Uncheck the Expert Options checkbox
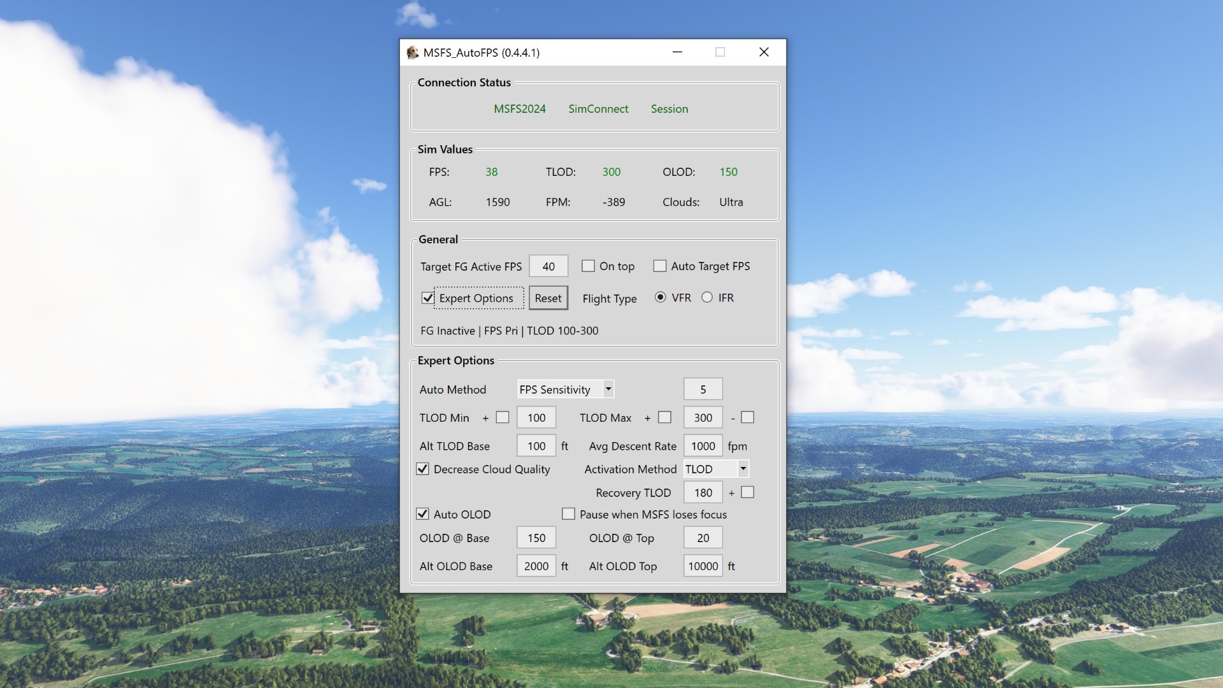Viewport: 1223px width, 688px height. click(428, 297)
